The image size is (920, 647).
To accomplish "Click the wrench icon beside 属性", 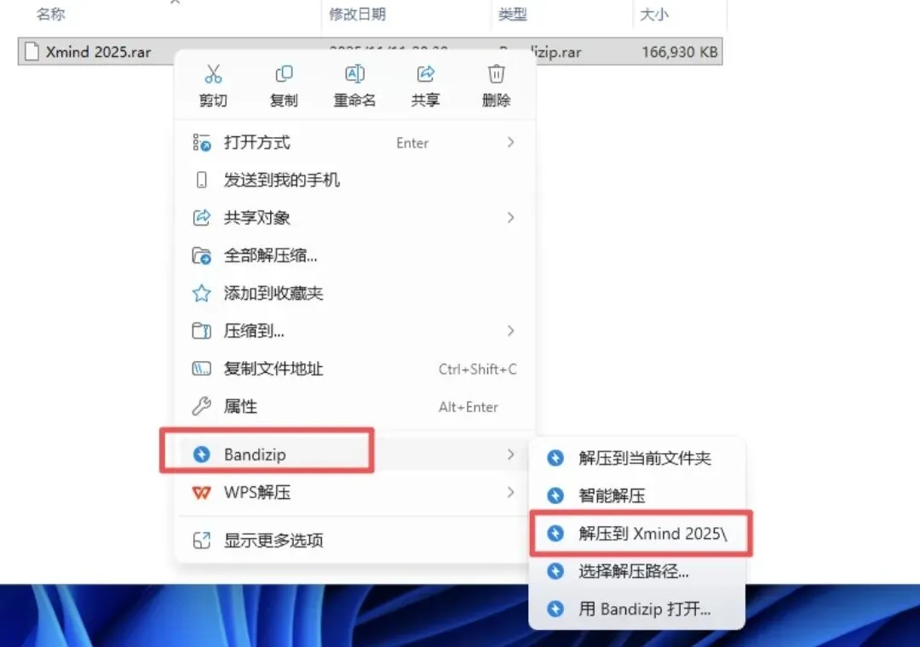I will 201,406.
